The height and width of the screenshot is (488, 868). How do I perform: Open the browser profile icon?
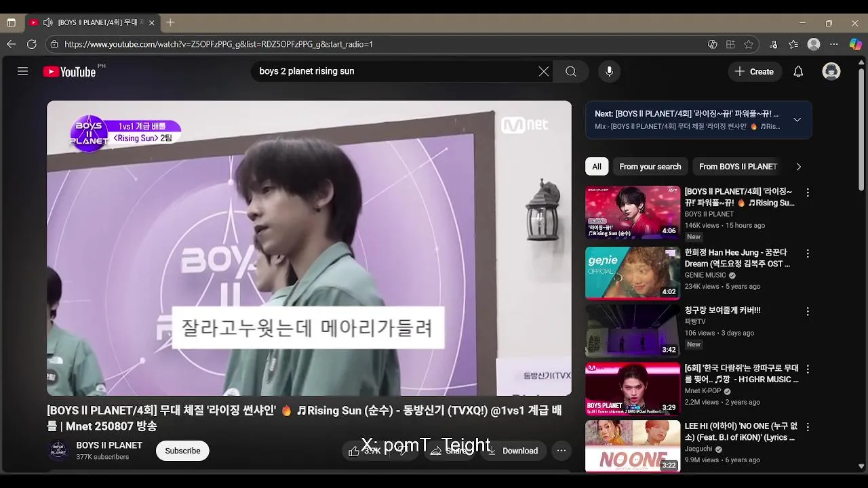point(814,44)
